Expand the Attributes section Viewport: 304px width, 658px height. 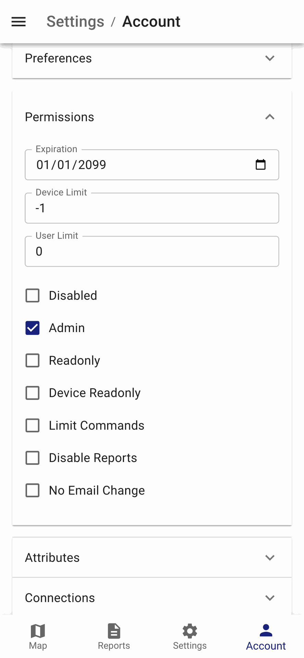[x=152, y=558]
